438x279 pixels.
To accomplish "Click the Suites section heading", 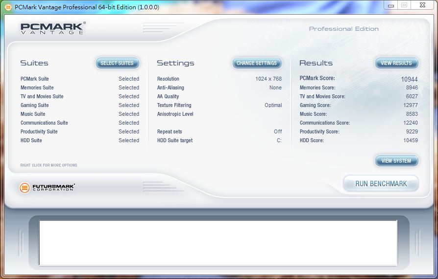I will tap(34, 63).
